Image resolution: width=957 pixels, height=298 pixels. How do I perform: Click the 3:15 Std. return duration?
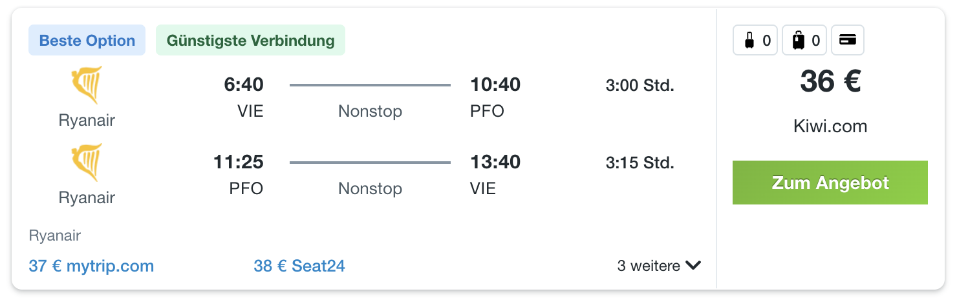coord(640,163)
